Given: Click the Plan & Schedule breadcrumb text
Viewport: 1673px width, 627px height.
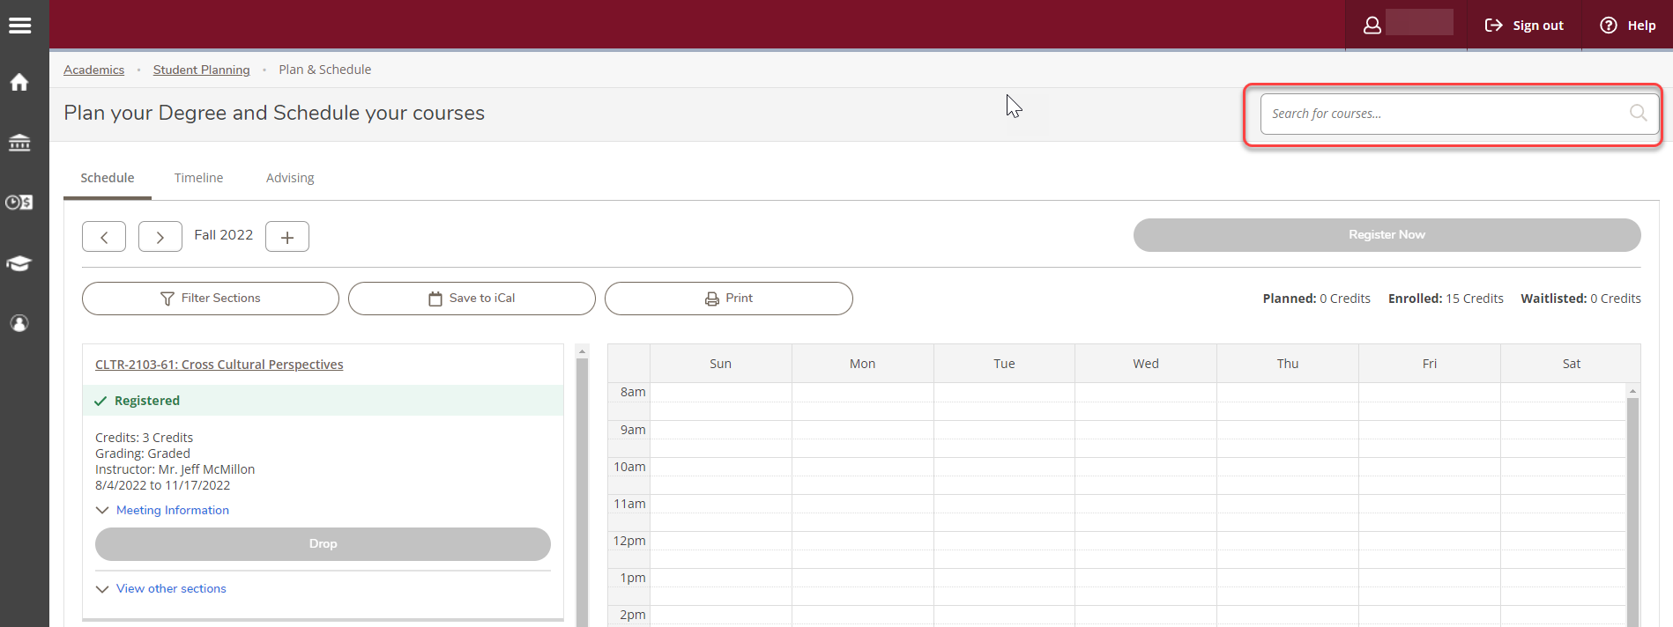Looking at the screenshot, I should point(325,70).
